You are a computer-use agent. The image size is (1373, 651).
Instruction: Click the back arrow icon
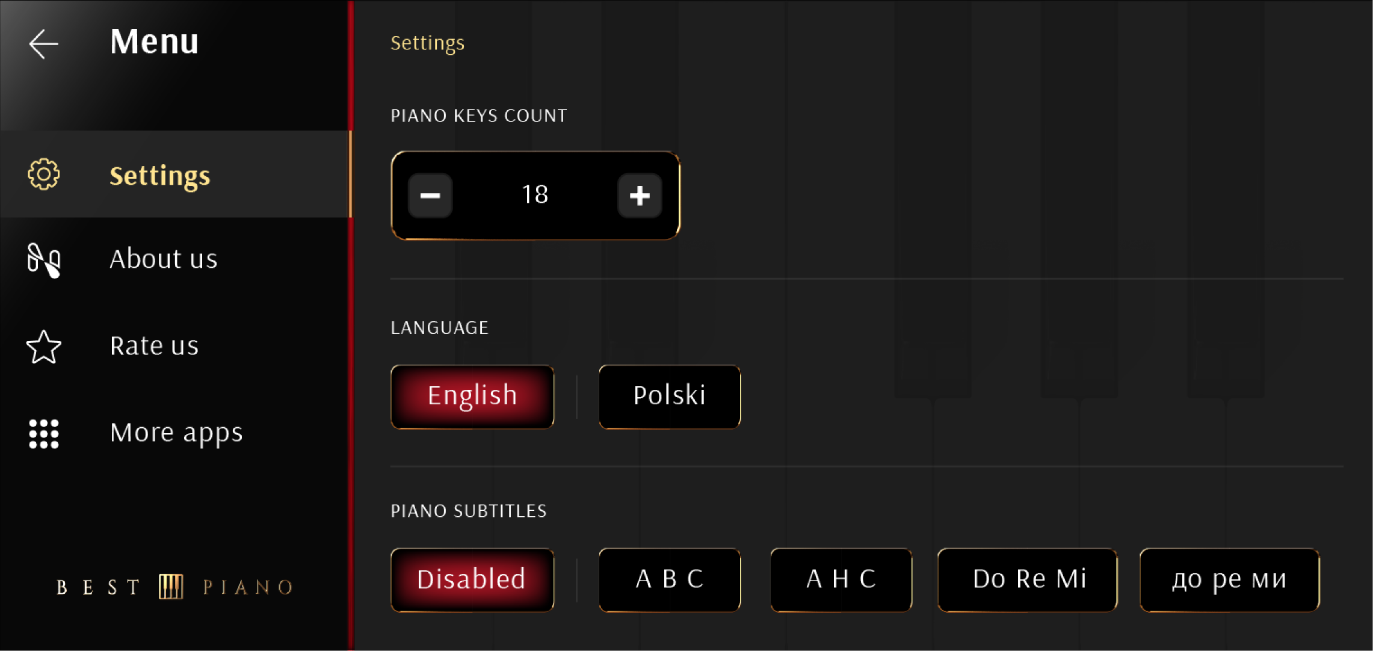(x=43, y=44)
